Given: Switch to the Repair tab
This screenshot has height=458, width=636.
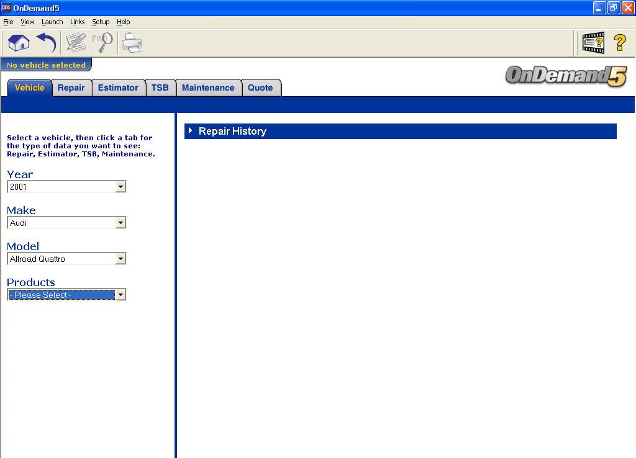Looking at the screenshot, I should click(x=71, y=88).
